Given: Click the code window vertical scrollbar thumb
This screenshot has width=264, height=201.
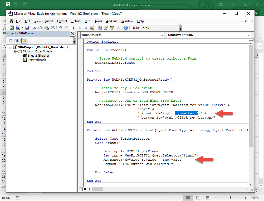Looking at the screenshot, I should [x=251, y=96].
